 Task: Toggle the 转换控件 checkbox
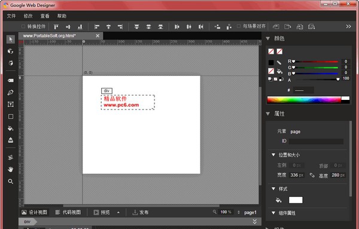pyautogui.click(x=23, y=26)
